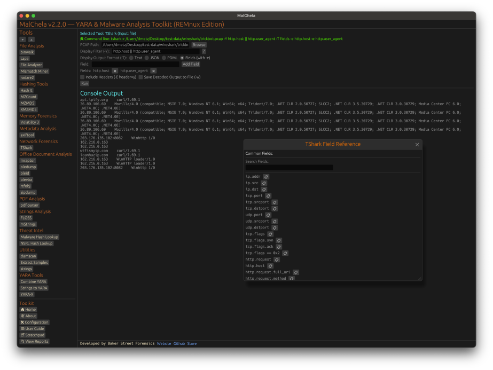Close the TShark Field Reference panel
This screenshot has width=493, height=370.
point(417,145)
